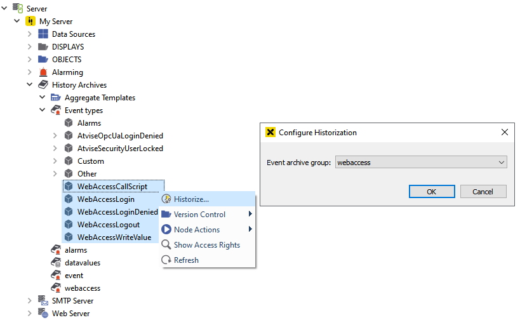
Task: Click the Alarms cube icon
Action: pos(69,123)
